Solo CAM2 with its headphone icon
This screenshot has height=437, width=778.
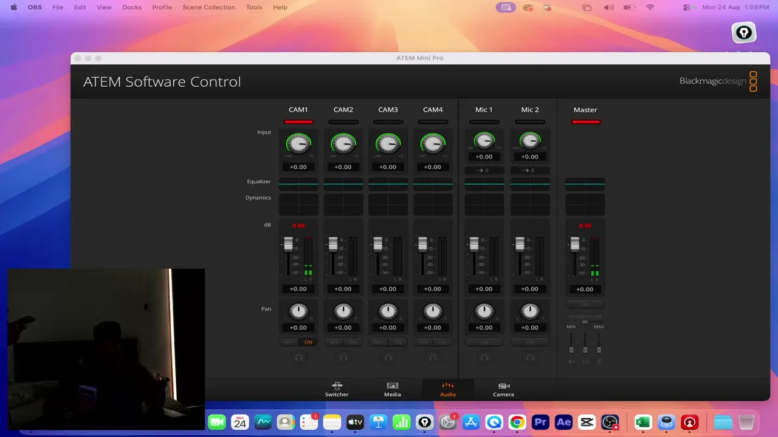[x=343, y=357]
